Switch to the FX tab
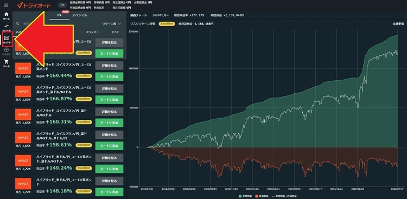Viewport: 407px width, 199px height. click(60, 16)
